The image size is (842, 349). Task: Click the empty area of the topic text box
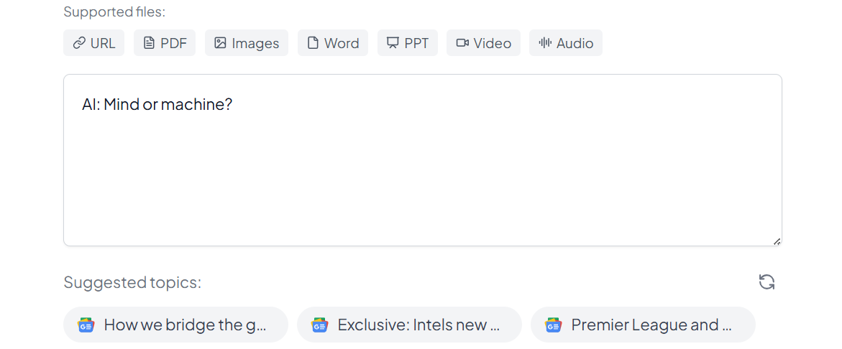422,180
